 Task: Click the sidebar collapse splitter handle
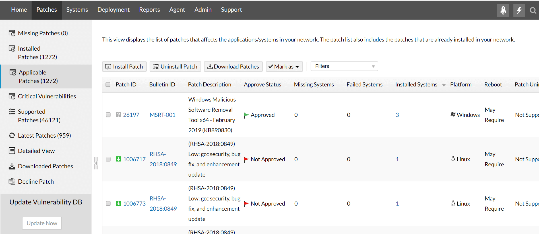tap(96, 163)
